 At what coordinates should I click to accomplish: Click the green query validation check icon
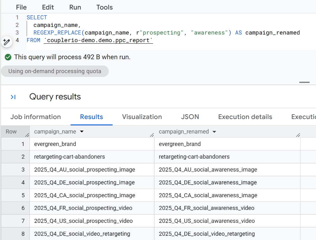point(8,57)
